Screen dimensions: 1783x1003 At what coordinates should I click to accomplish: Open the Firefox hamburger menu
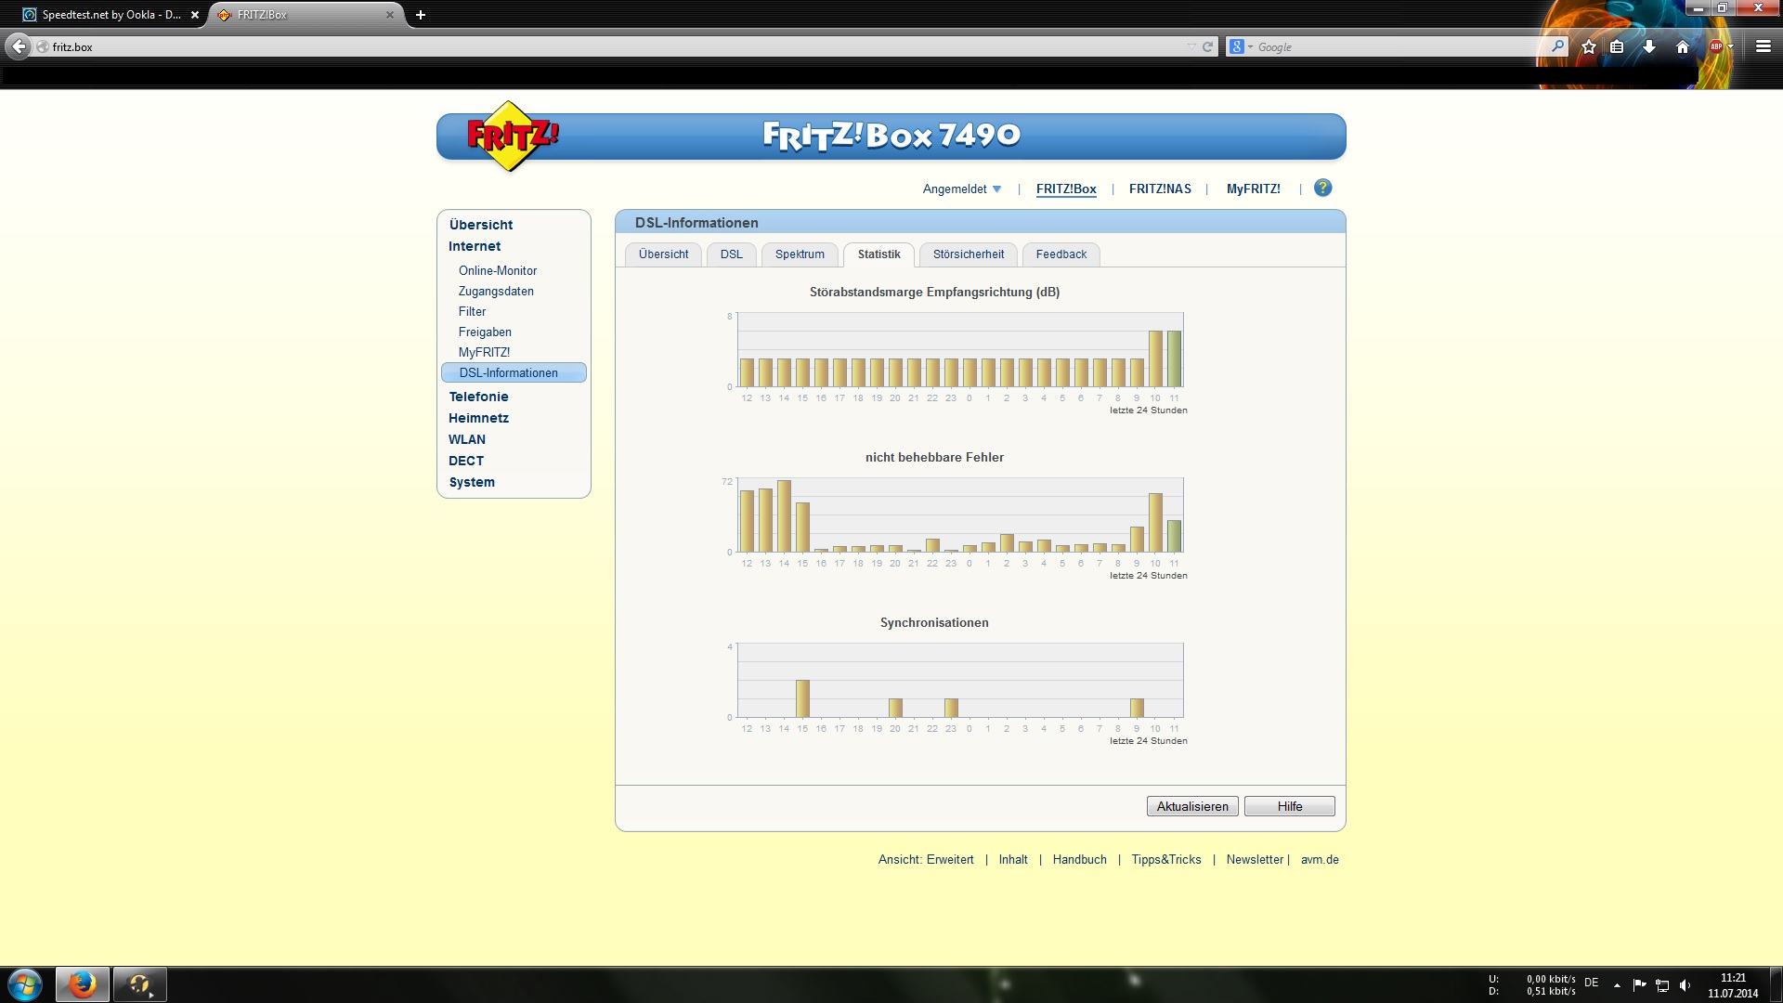1763,46
